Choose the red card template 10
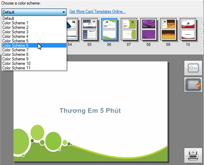 [188, 29]
